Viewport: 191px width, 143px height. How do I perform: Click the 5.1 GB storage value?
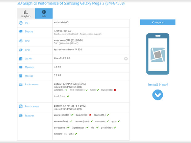click(58, 75)
